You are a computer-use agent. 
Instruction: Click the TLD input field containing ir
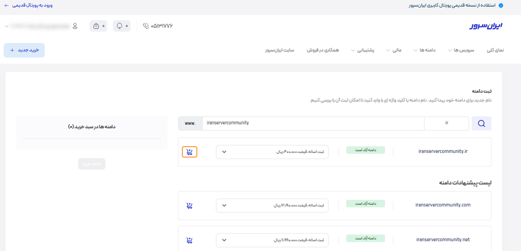[x=446, y=123]
